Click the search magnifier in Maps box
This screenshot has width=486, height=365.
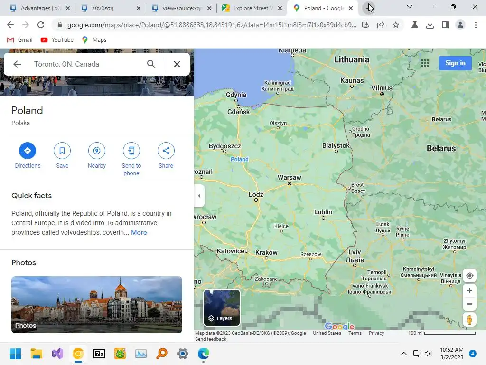151,64
